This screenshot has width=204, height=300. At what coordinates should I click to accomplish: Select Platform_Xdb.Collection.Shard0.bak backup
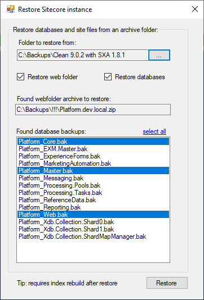tap(94, 222)
